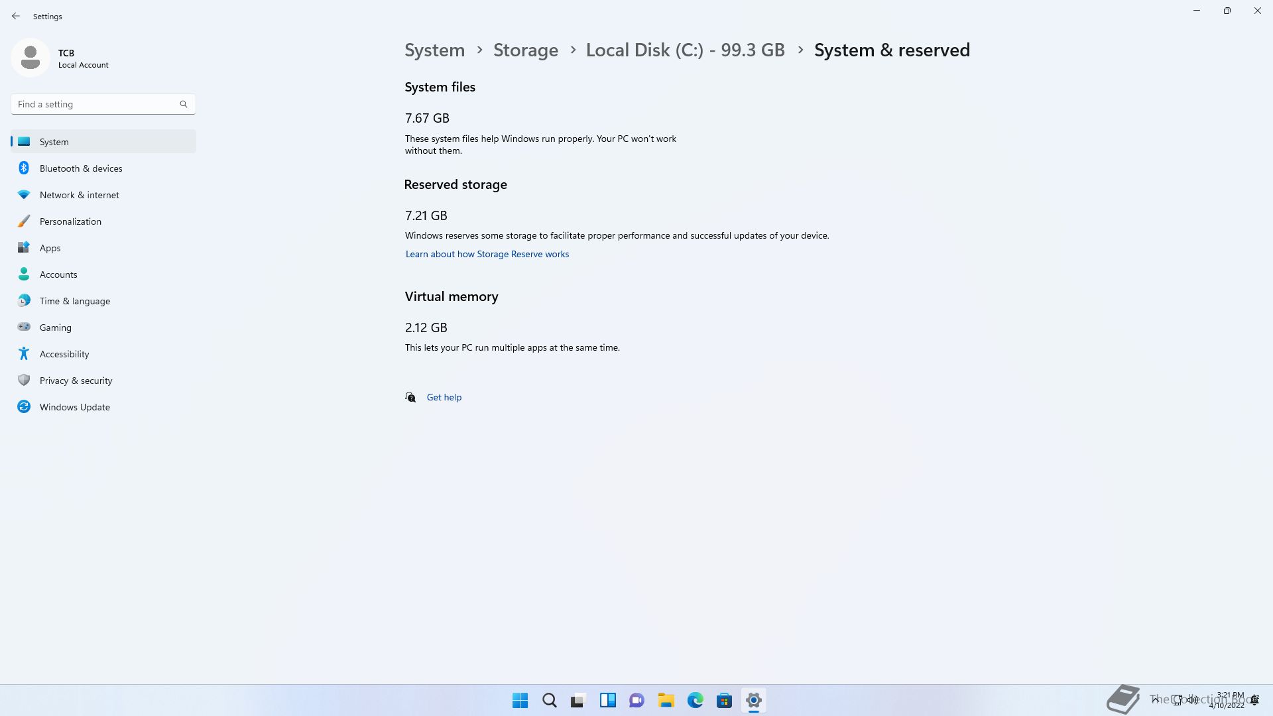Go to Personalization settings

click(x=103, y=221)
